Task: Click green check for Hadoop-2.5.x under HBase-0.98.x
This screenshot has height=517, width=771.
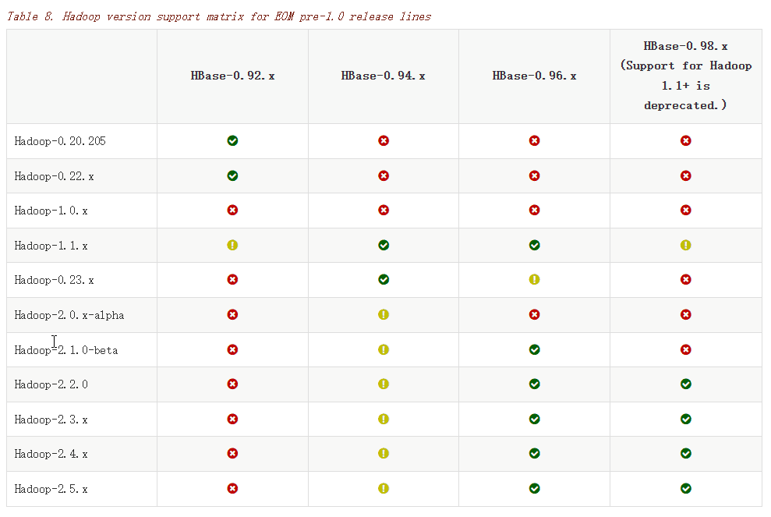Action: click(x=685, y=488)
